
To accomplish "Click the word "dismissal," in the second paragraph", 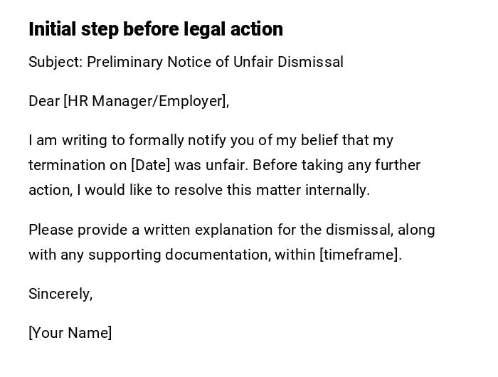I will pyautogui.click(x=359, y=230).
